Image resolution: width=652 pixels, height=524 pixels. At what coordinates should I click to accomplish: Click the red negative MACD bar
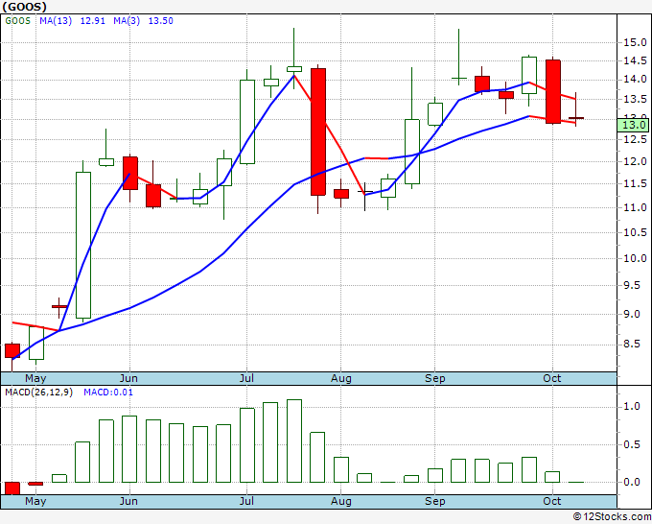coord(12,488)
